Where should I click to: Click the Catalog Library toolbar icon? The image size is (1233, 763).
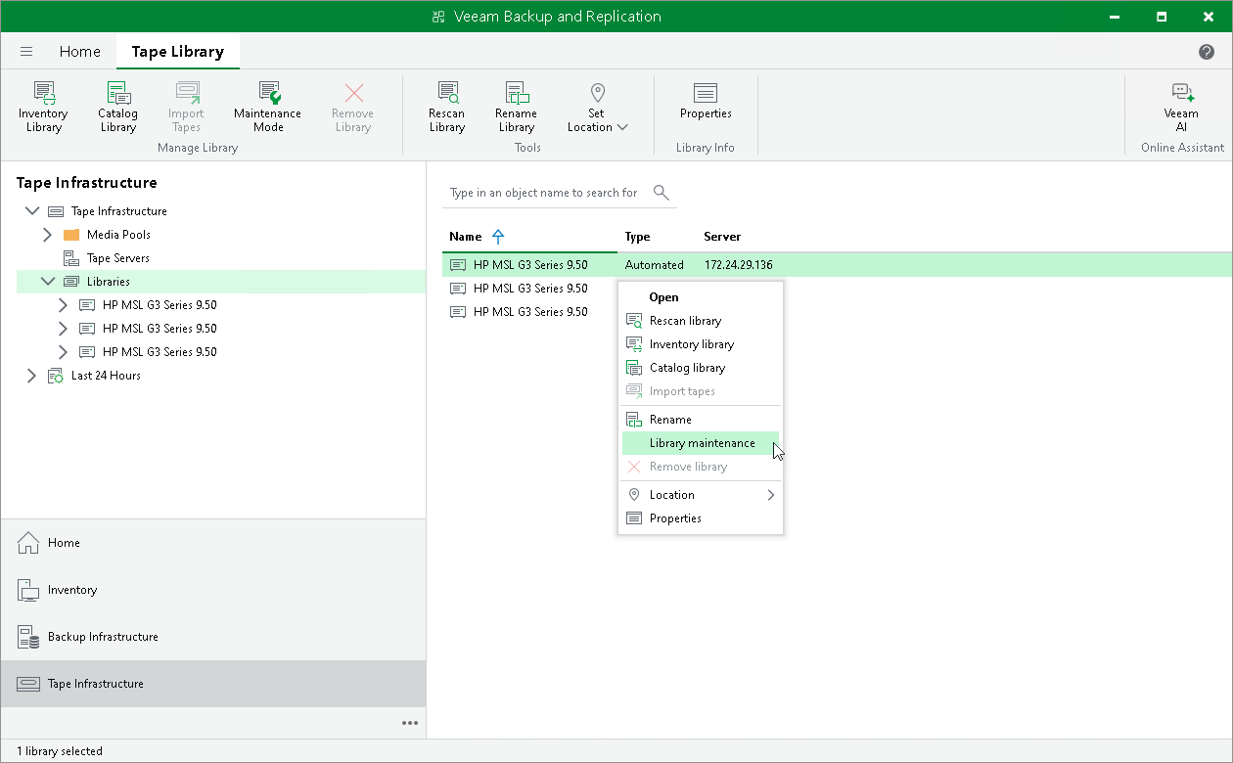tap(117, 106)
